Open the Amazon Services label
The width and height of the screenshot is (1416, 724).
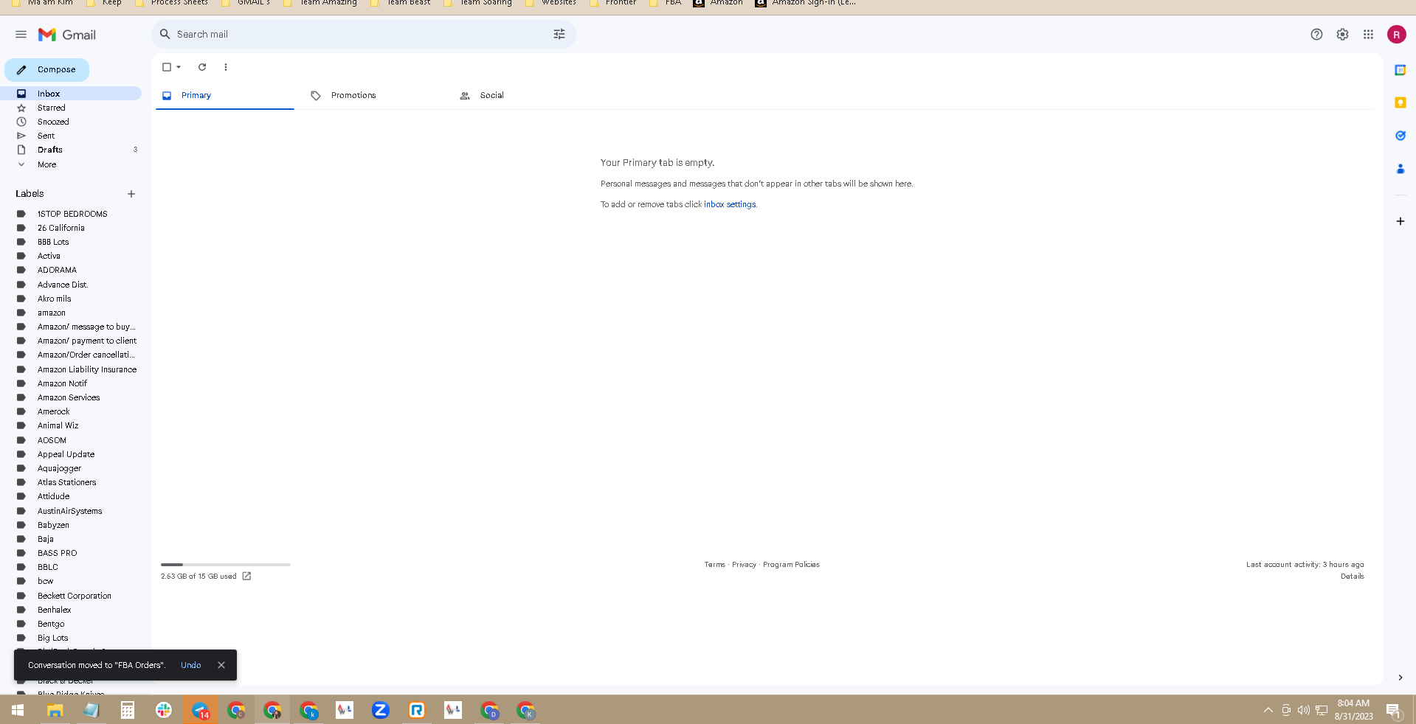tap(69, 397)
